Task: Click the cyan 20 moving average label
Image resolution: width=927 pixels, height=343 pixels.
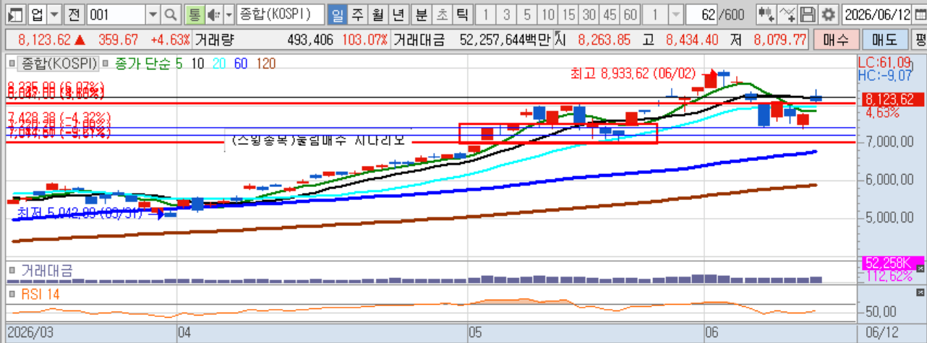Action: point(219,64)
